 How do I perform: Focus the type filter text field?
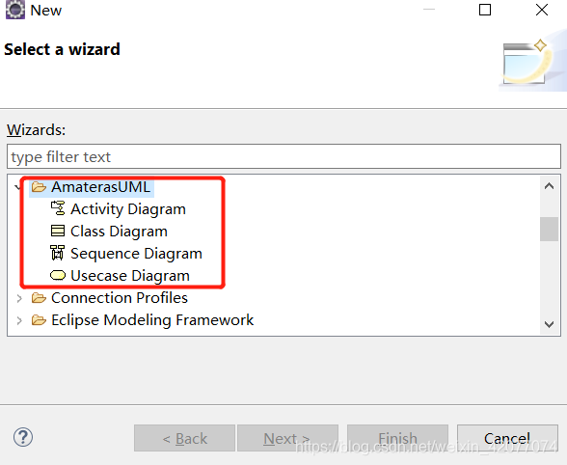click(x=283, y=156)
